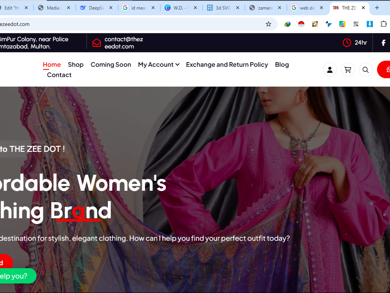Switch to the "web de" Google tab
The height and width of the screenshot is (293, 390).
pos(307,8)
